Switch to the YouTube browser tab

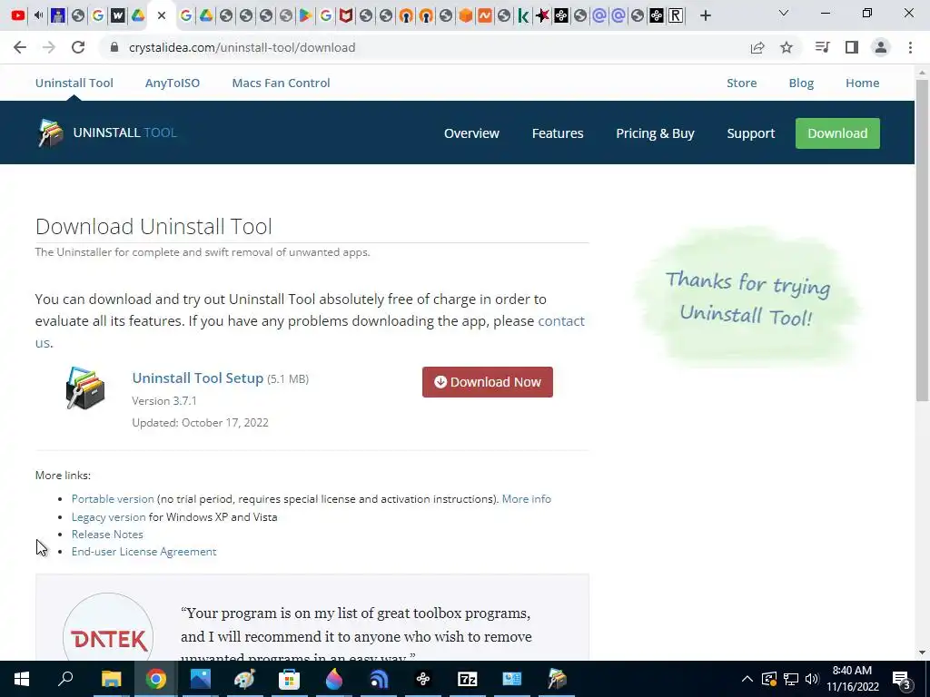click(x=18, y=15)
